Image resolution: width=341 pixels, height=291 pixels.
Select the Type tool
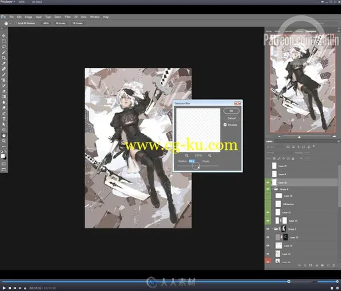point(4,119)
